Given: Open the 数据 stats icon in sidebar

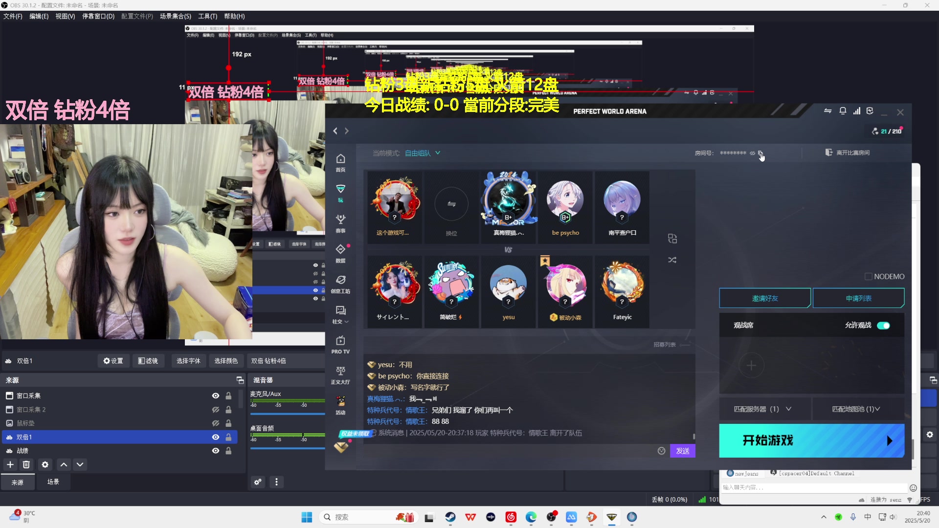Looking at the screenshot, I should click(x=340, y=254).
